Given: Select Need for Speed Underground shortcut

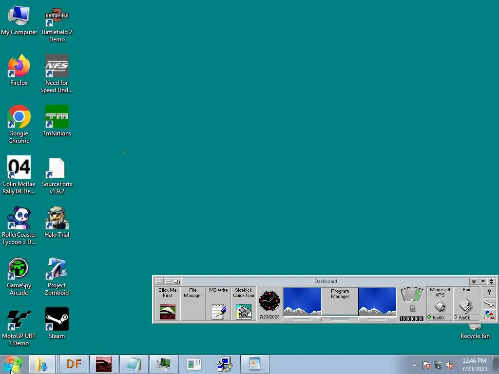Looking at the screenshot, I should point(57,74).
